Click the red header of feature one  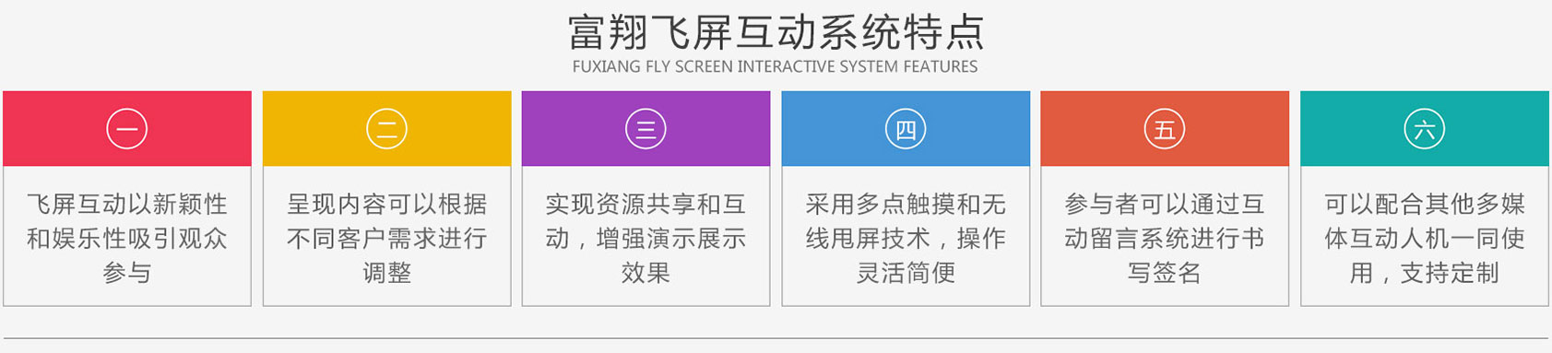point(127,128)
